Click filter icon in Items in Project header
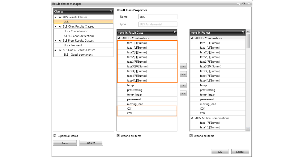 point(243,33)
